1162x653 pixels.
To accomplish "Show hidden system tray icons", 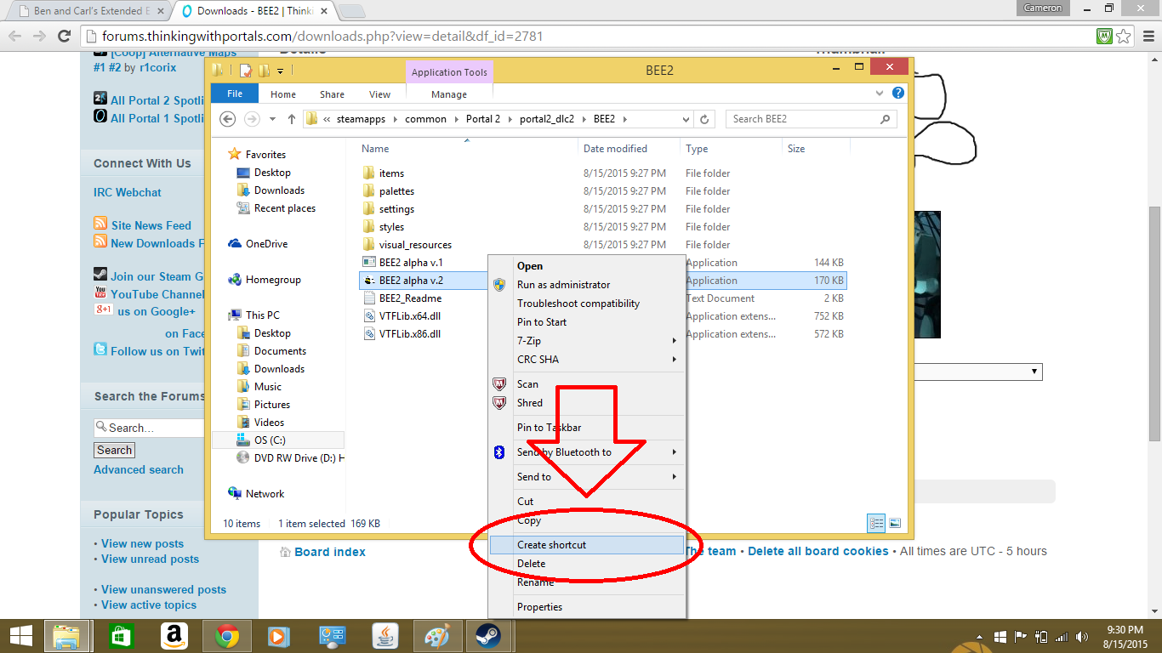I will click(x=981, y=636).
